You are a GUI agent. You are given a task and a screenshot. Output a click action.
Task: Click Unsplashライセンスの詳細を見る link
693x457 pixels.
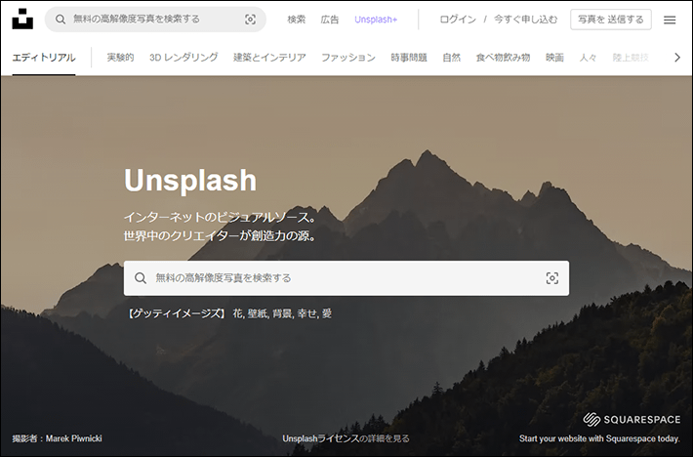pyautogui.click(x=346, y=438)
